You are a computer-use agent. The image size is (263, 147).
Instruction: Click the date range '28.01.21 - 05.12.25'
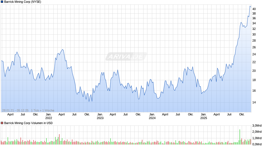(x=15, y=110)
